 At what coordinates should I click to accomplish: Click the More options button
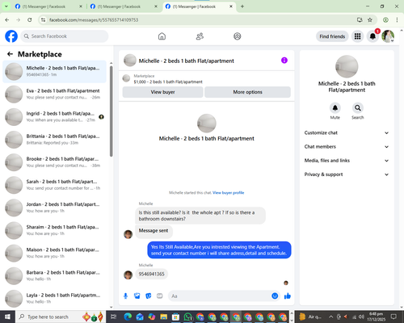click(x=247, y=92)
